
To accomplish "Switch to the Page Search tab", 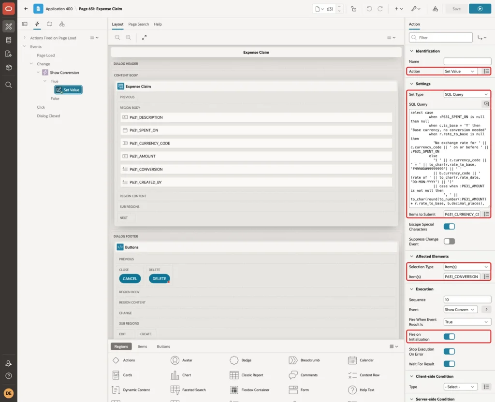I will [139, 24].
